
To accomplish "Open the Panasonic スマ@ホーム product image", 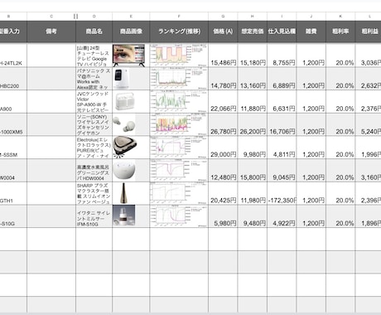I will tap(122, 79).
